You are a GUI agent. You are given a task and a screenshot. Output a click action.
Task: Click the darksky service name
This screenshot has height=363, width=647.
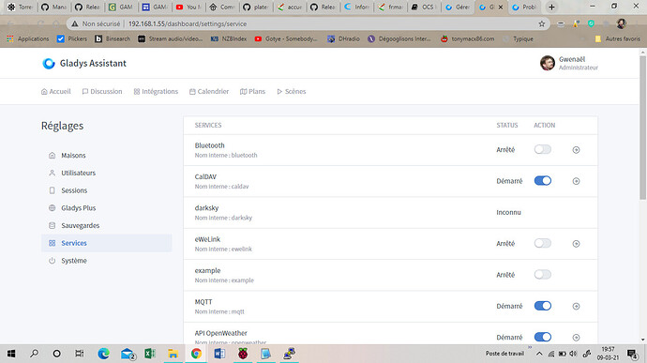206,208
